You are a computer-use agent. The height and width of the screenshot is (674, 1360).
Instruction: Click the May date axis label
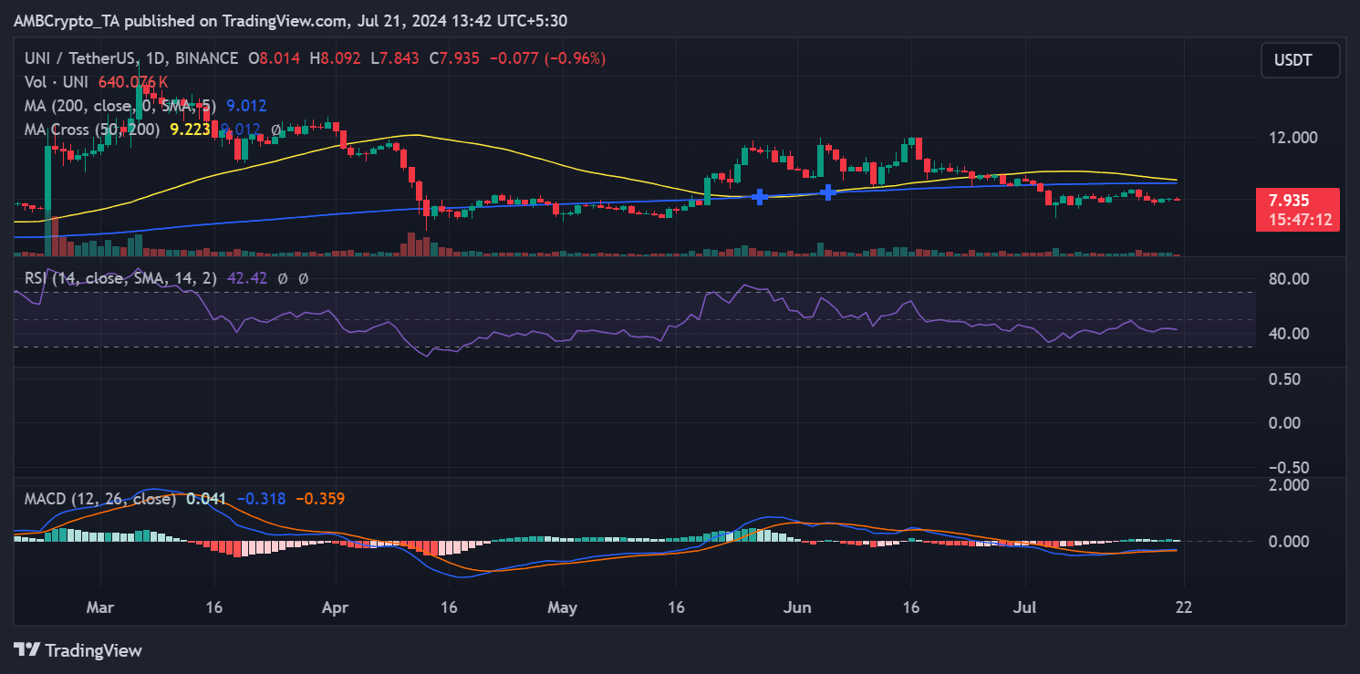tap(563, 607)
